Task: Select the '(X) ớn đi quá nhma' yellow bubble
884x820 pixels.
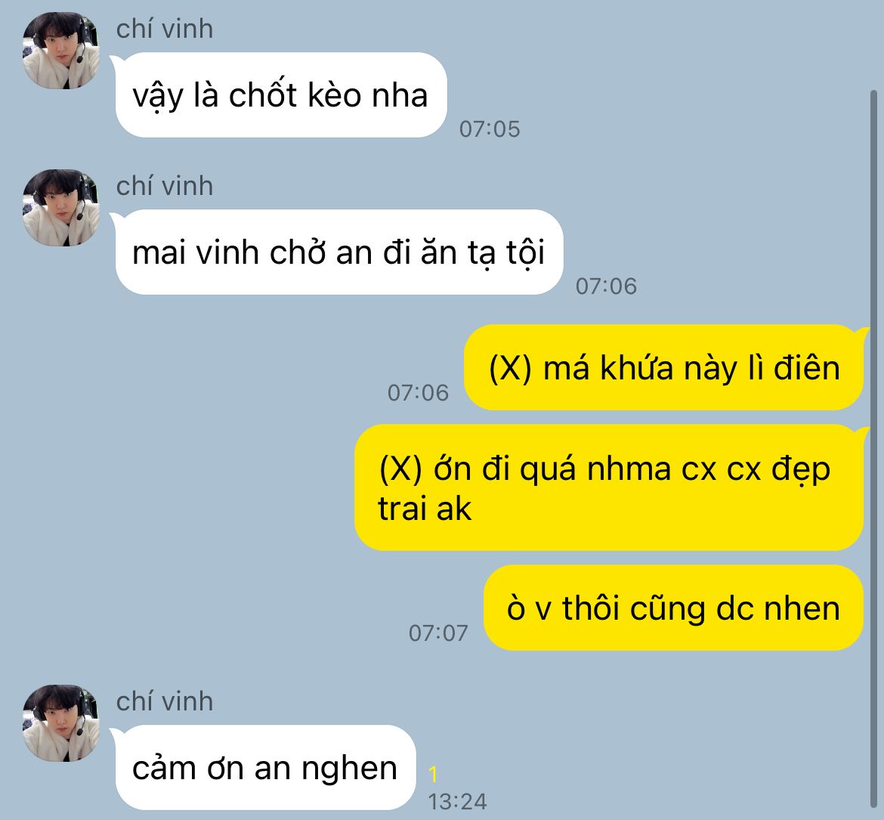Action: [x=610, y=487]
